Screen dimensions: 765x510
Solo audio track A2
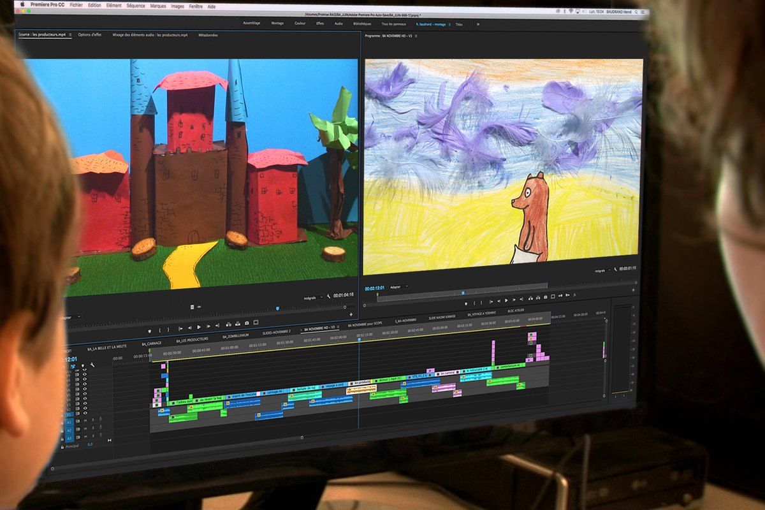[93, 428]
